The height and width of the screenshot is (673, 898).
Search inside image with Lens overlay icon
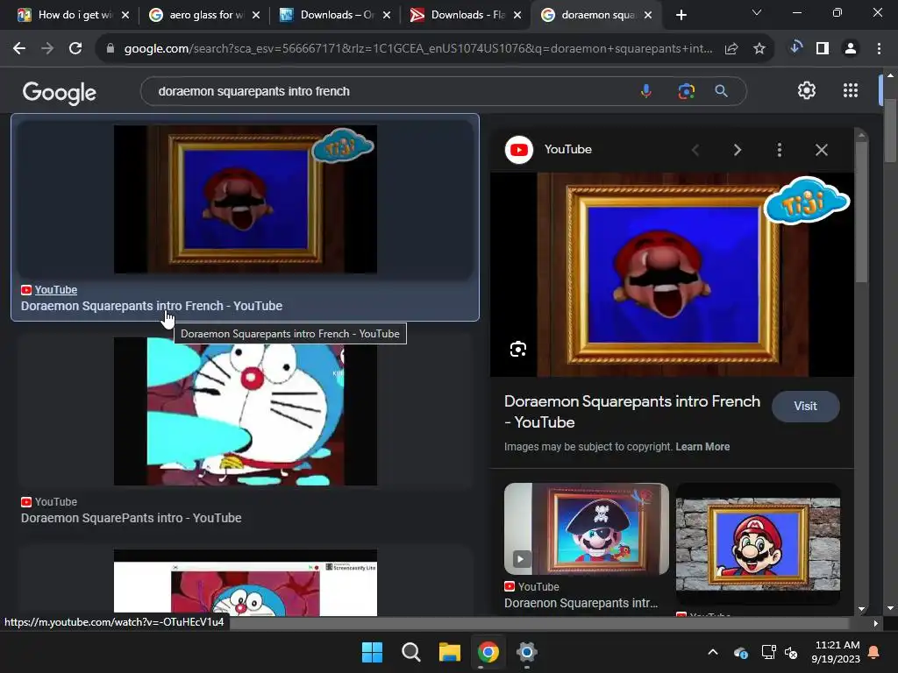(518, 349)
